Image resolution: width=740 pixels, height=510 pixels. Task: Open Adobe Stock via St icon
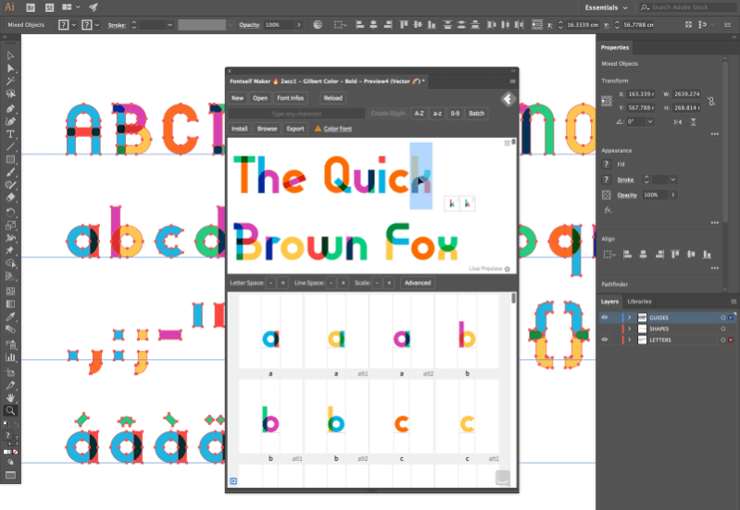tap(50, 7)
